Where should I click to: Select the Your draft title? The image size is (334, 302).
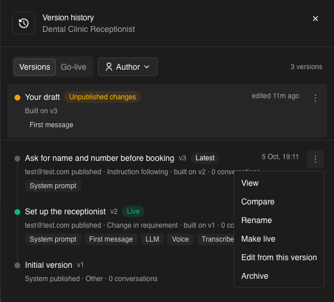[x=42, y=97]
